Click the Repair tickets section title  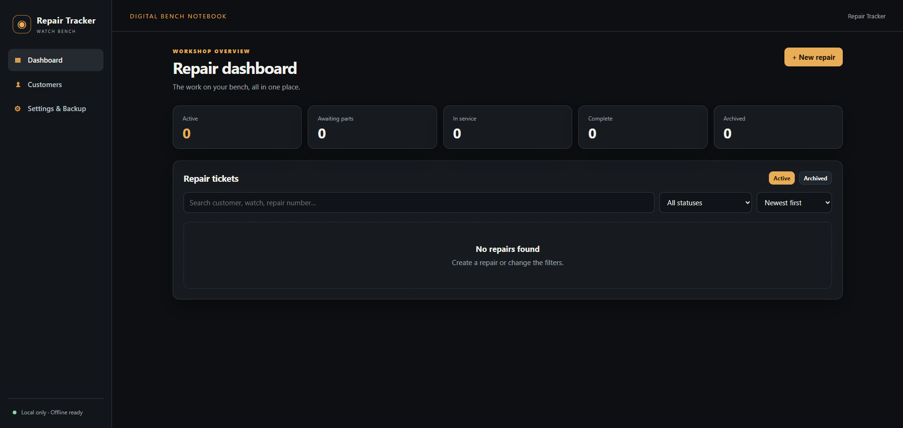coord(211,178)
